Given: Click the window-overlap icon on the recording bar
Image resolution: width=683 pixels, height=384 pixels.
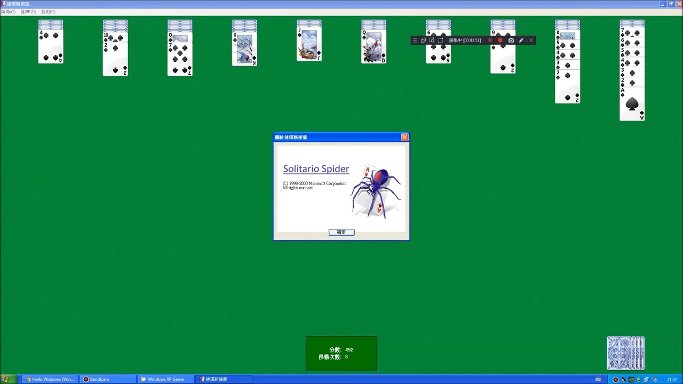Looking at the screenshot, I should (423, 41).
